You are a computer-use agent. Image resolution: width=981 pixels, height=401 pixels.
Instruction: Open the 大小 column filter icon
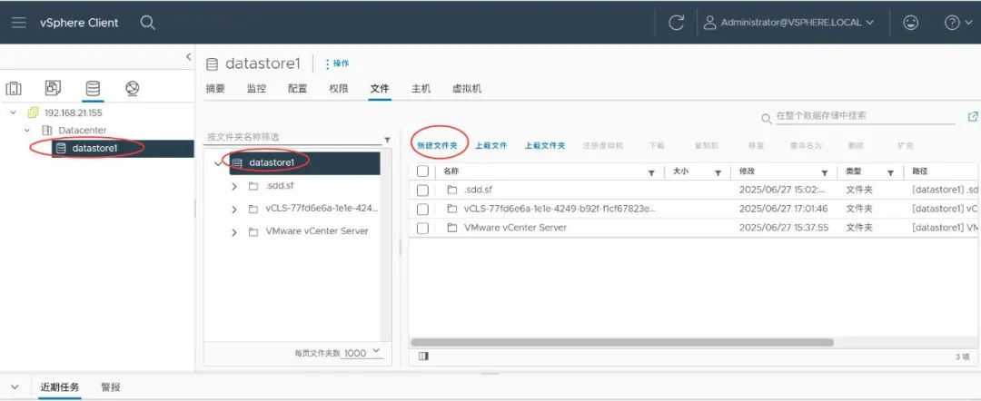[718, 173]
